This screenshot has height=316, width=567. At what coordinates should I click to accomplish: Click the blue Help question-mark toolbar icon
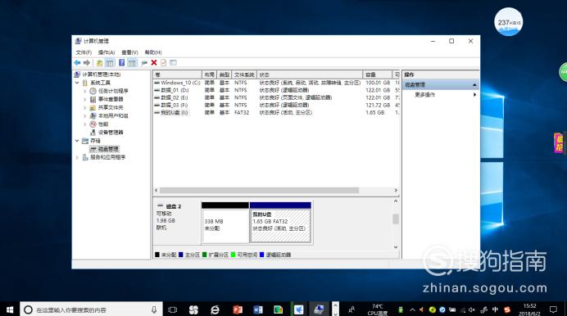[x=122, y=63]
